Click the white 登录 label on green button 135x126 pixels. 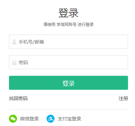(68, 83)
